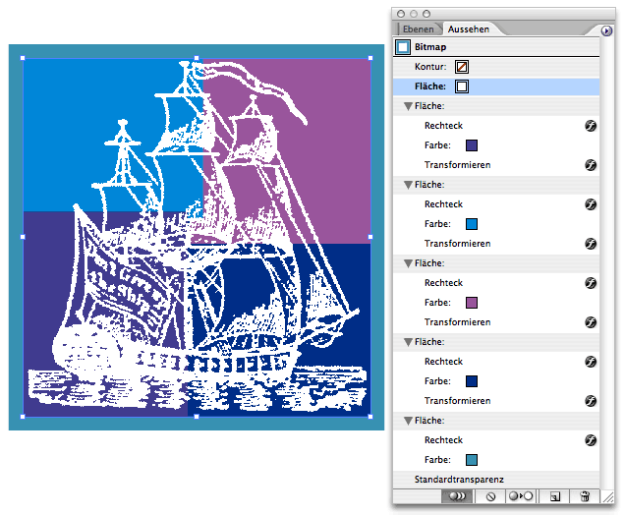Screen dimensions: 625x515
Task: Click the Kontur none swatch with red slash
Action: [x=462, y=67]
